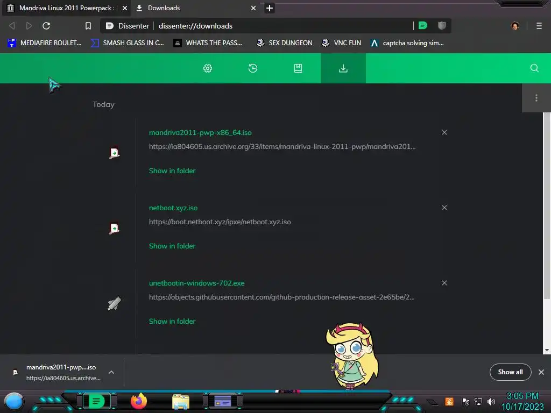Close the Mandriva Linux 2011 Powerpack tab
This screenshot has height=413, width=551.
point(125,8)
